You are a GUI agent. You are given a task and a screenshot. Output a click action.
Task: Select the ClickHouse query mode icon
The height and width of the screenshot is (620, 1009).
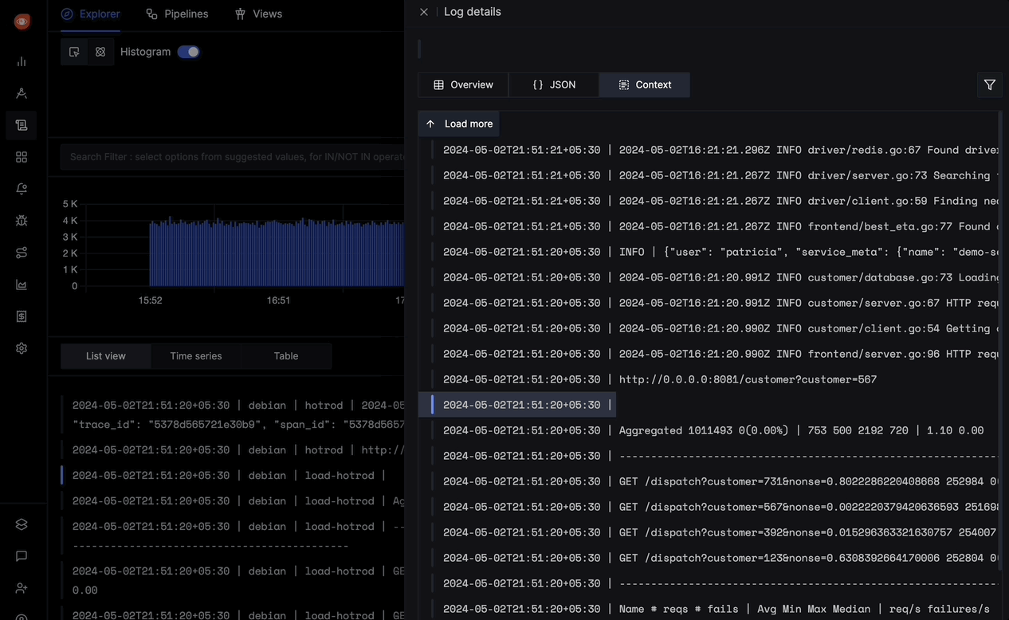click(x=100, y=52)
